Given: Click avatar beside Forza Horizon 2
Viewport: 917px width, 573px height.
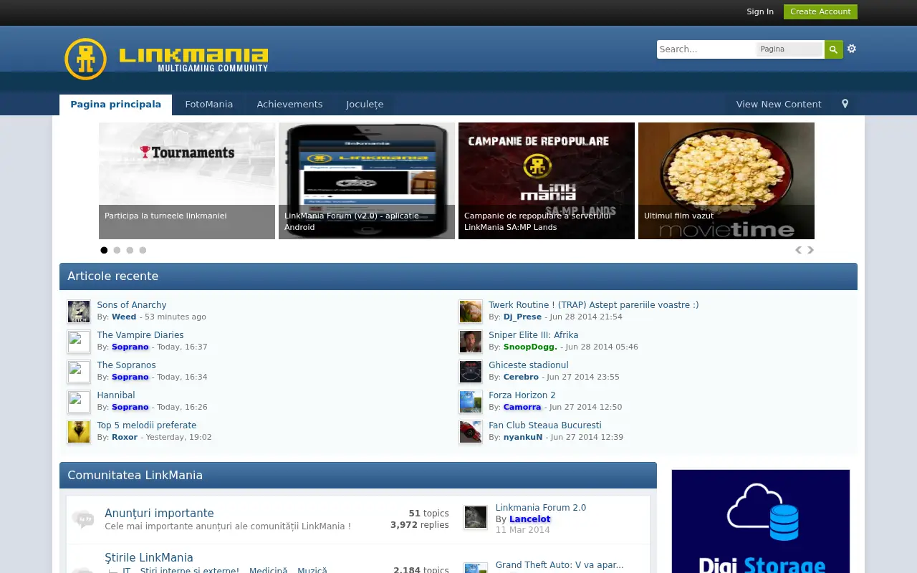Looking at the screenshot, I should click(x=471, y=402).
